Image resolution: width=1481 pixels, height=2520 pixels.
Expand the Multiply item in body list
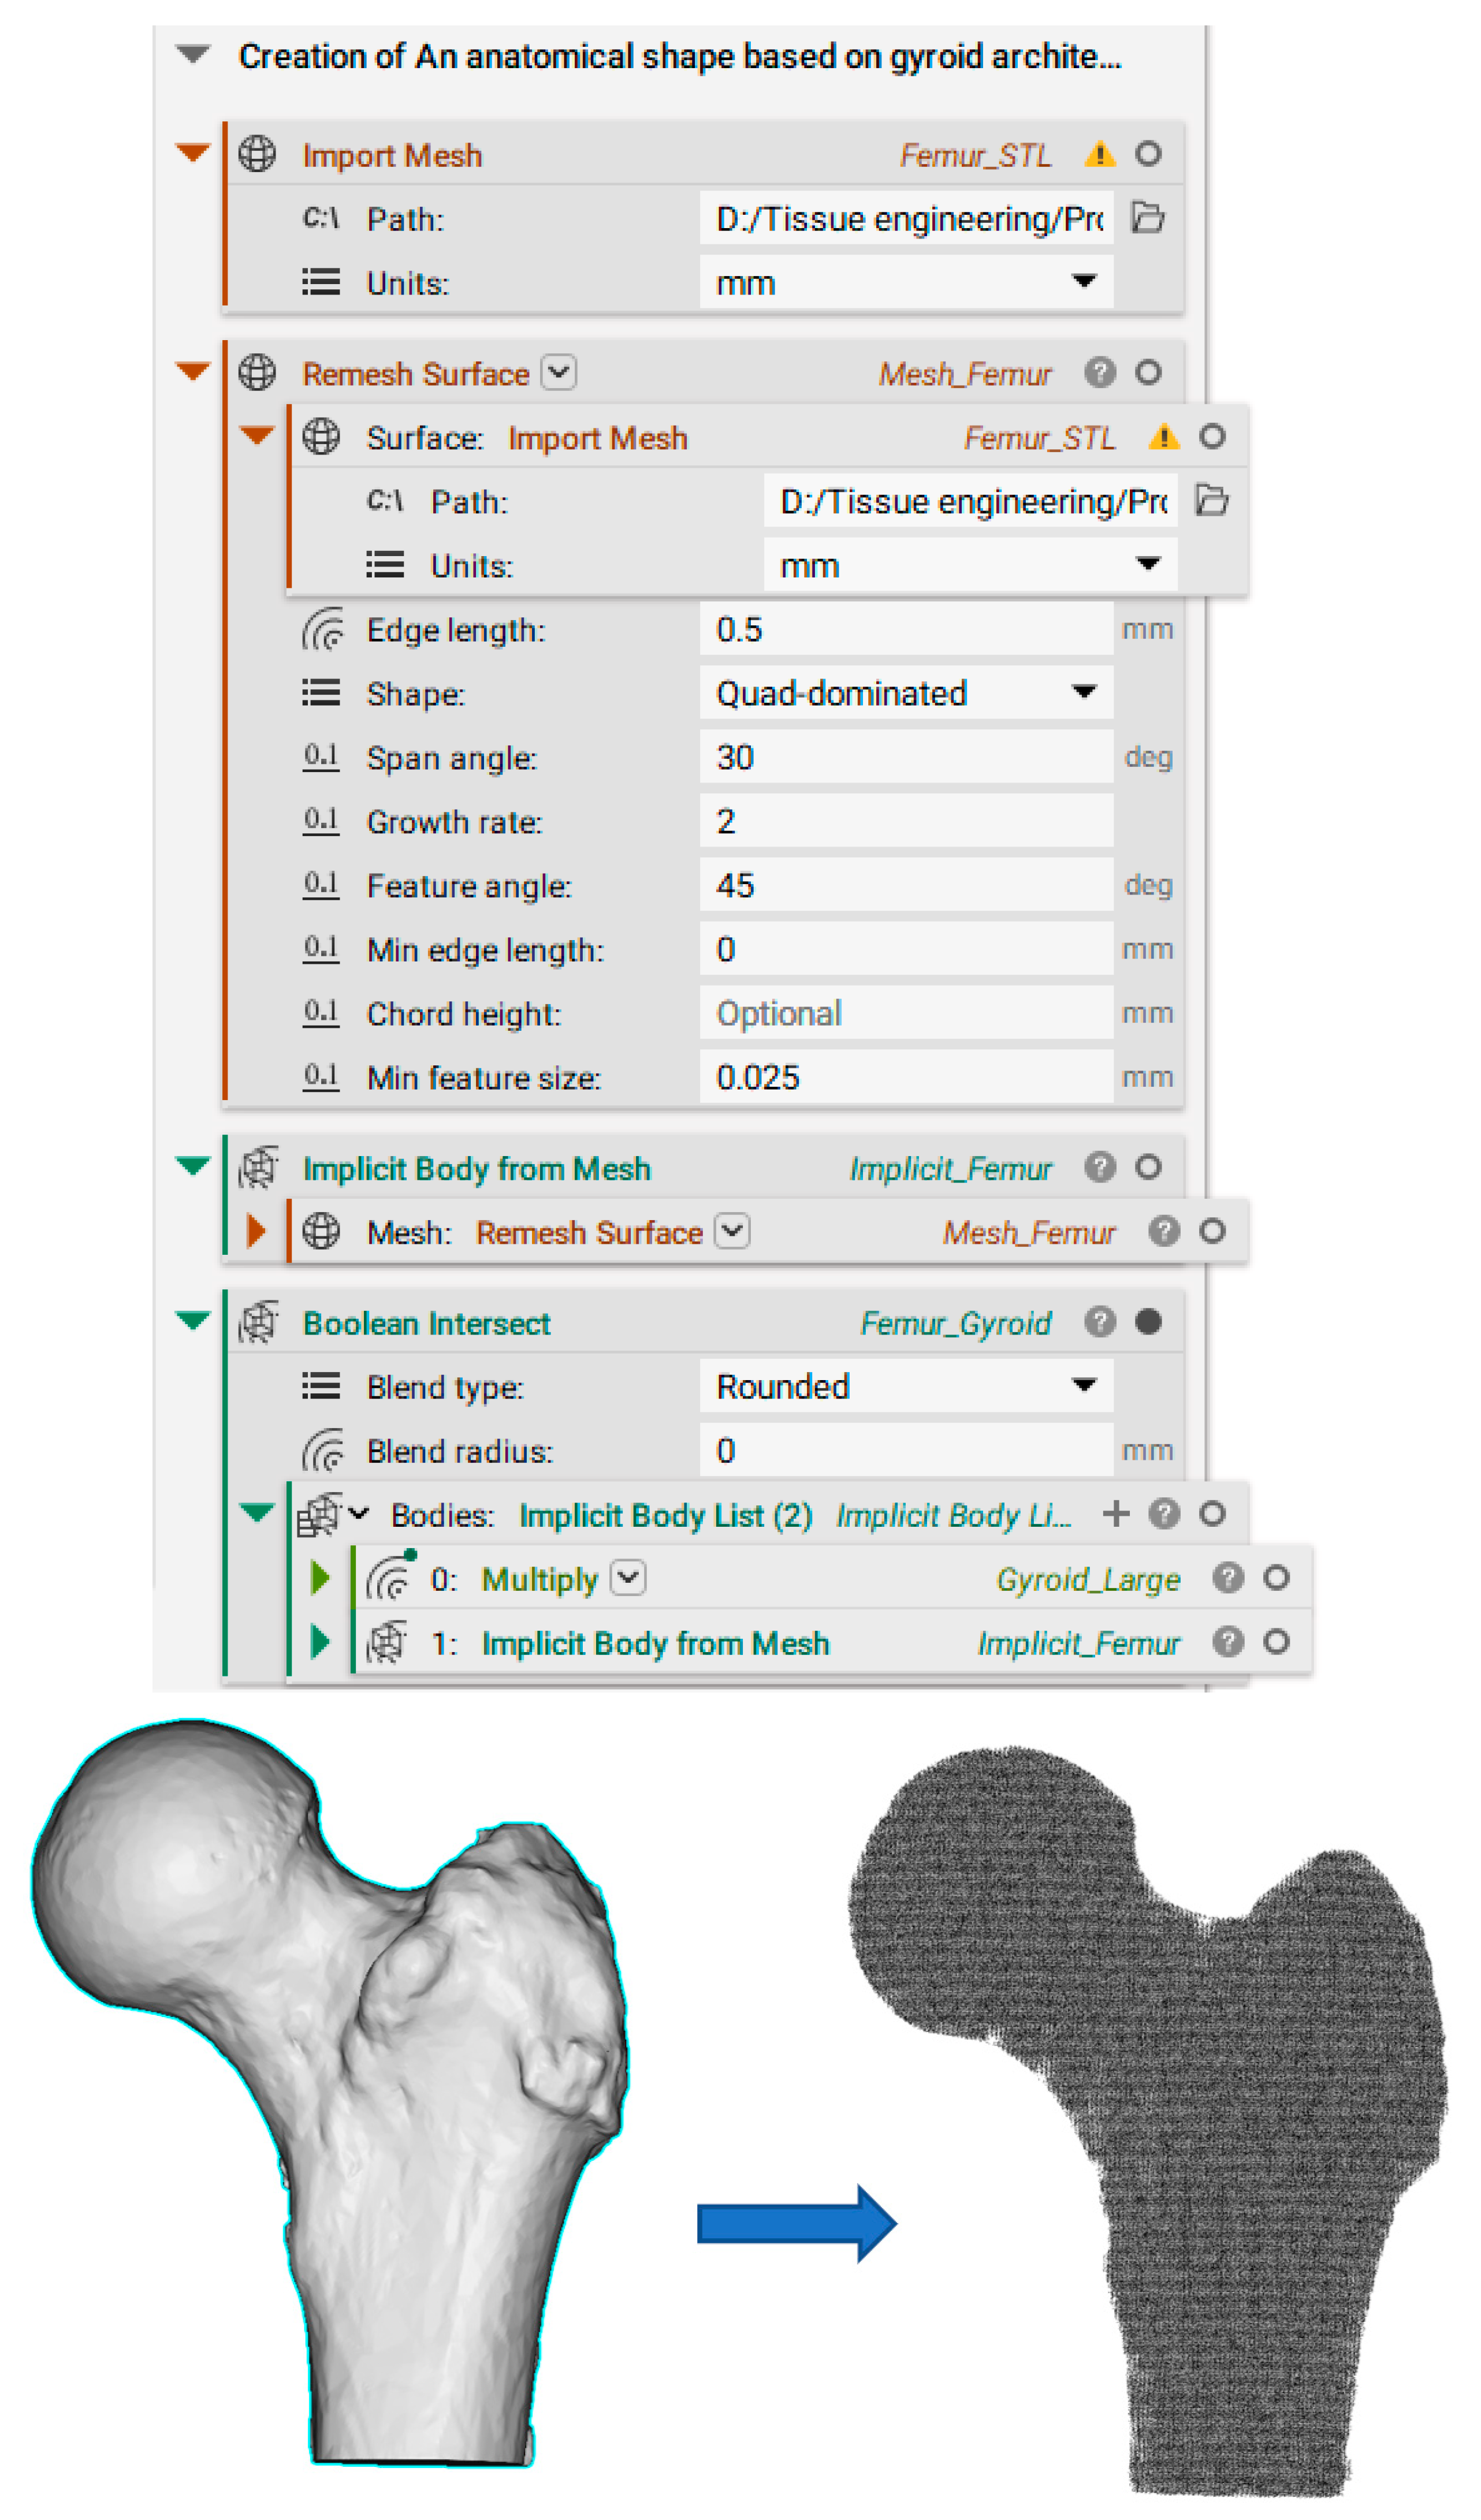(320, 1578)
